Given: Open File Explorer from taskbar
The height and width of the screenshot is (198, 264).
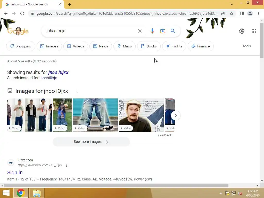Looking at the screenshot, I should (x=37, y=193).
